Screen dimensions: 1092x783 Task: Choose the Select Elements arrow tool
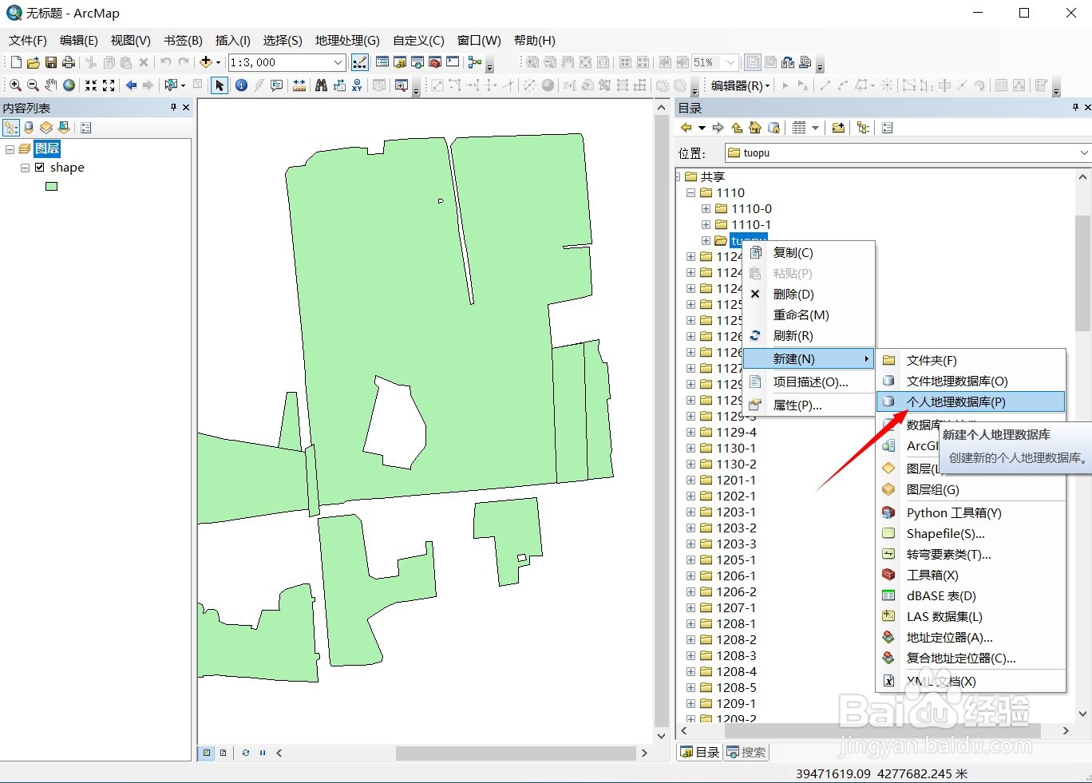(x=220, y=85)
